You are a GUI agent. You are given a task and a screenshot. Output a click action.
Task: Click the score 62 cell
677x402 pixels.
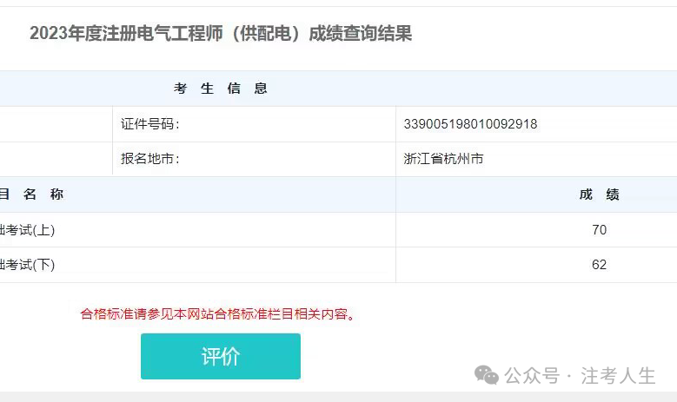(x=536, y=265)
